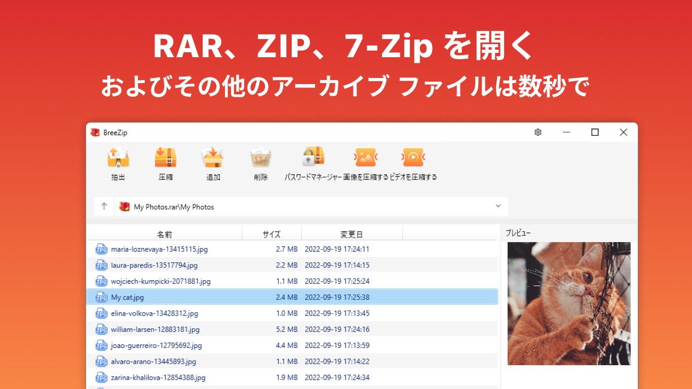Select file wojciech-kumpicki-2071881.jpg
Screen dimensions: 692x389
(x=161, y=281)
